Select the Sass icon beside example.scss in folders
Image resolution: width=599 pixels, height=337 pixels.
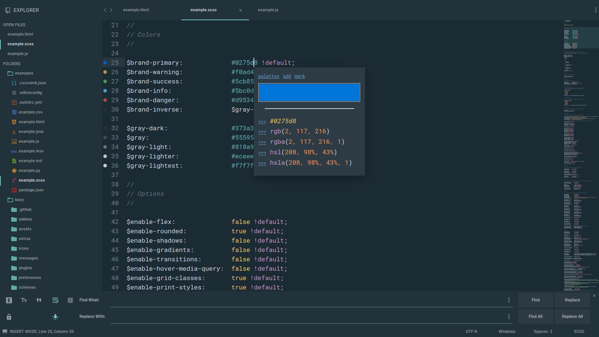click(x=14, y=180)
